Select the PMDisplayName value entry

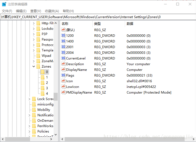79,92
